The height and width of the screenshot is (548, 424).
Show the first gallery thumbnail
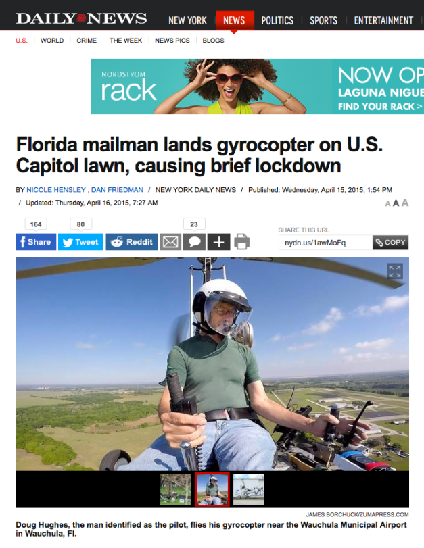click(x=176, y=489)
